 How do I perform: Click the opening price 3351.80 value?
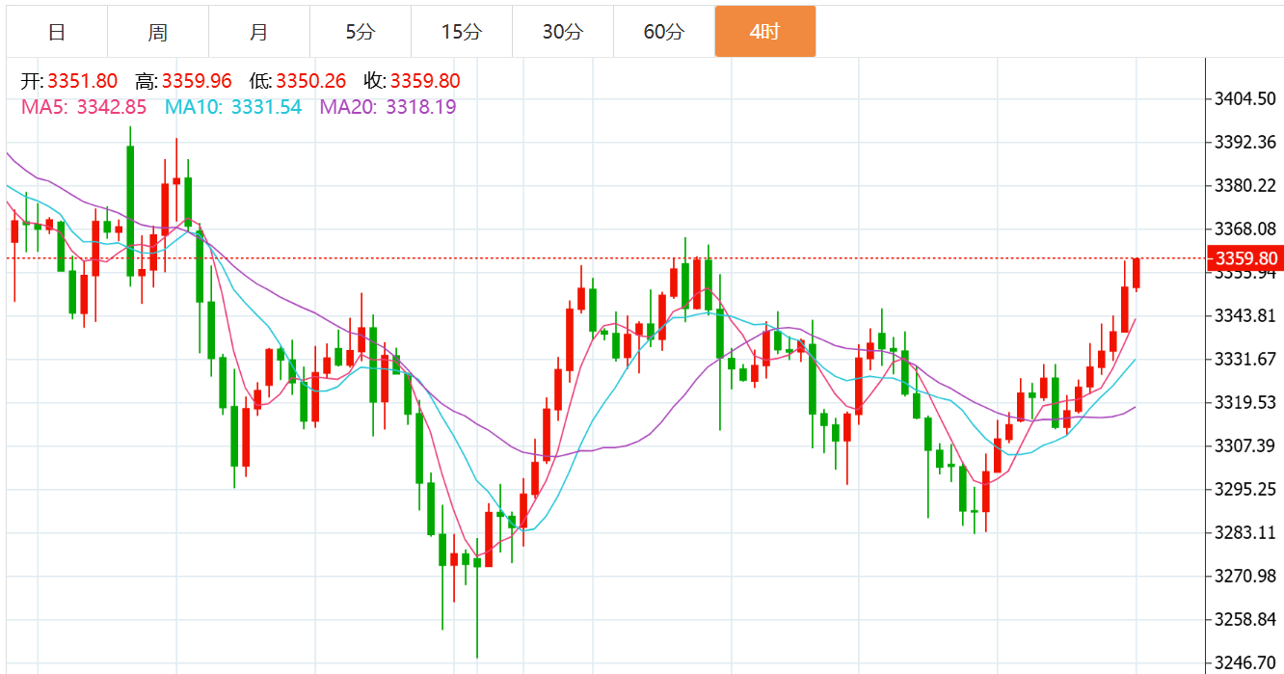click(83, 81)
